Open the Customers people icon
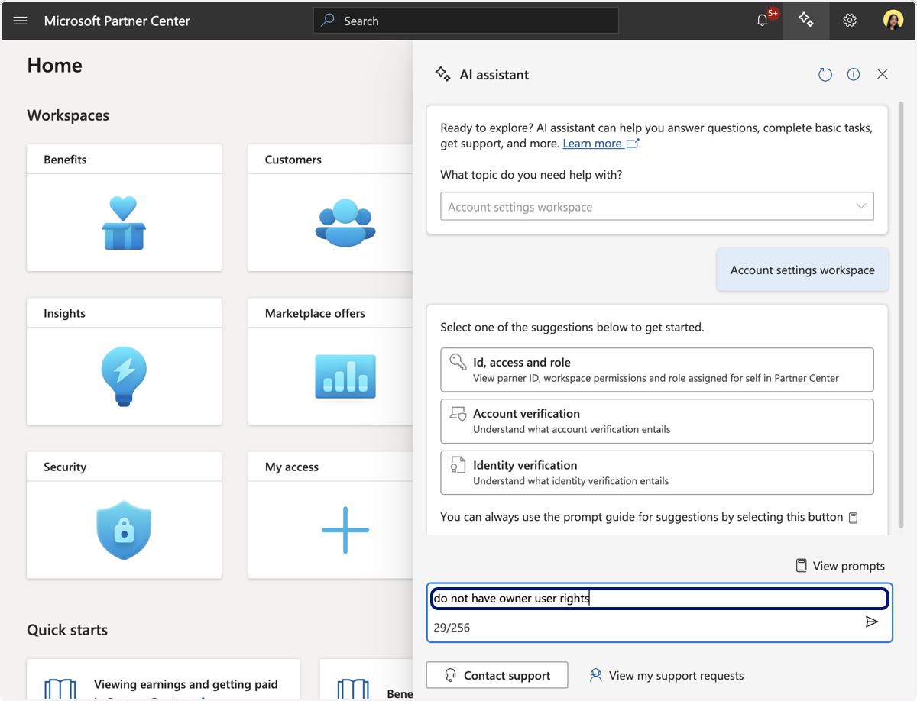This screenshot has width=917, height=701. click(x=345, y=223)
